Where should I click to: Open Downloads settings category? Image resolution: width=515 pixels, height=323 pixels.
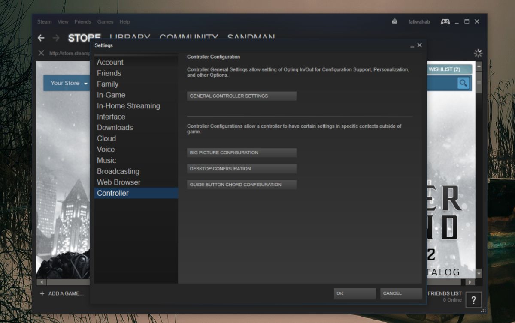pyautogui.click(x=136, y=128)
